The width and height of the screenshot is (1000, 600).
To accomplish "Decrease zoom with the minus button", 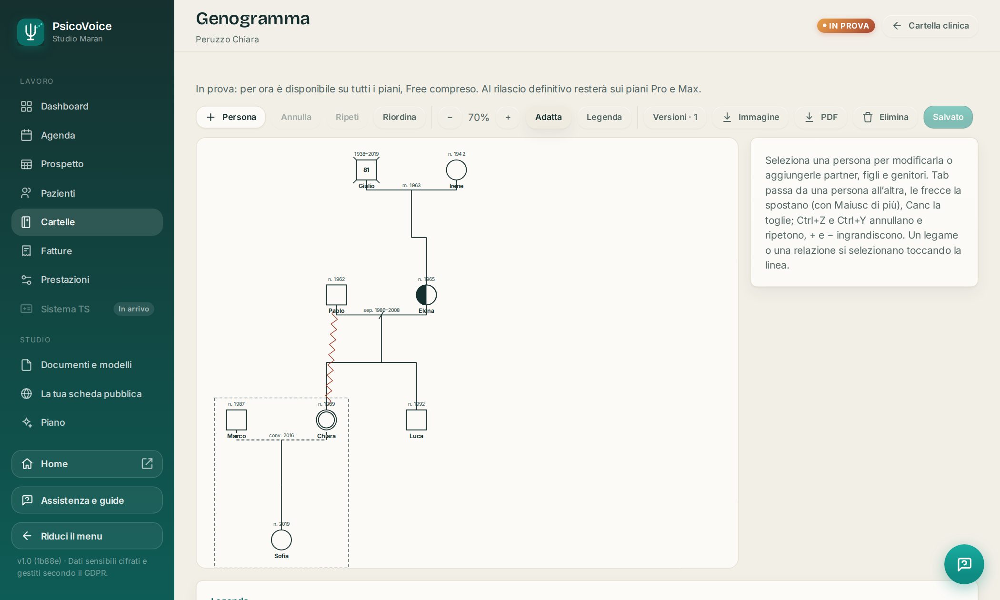I will (450, 117).
